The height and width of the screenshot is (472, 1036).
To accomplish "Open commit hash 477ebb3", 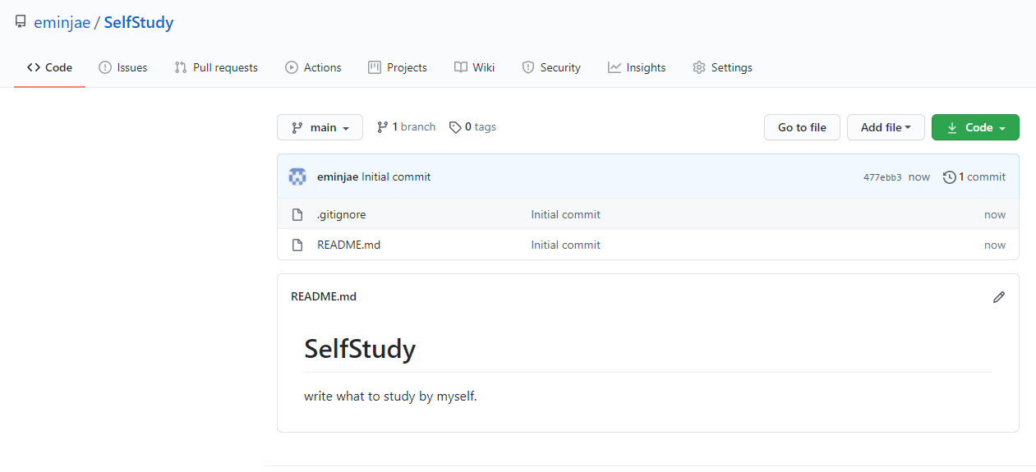I will [882, 177].
